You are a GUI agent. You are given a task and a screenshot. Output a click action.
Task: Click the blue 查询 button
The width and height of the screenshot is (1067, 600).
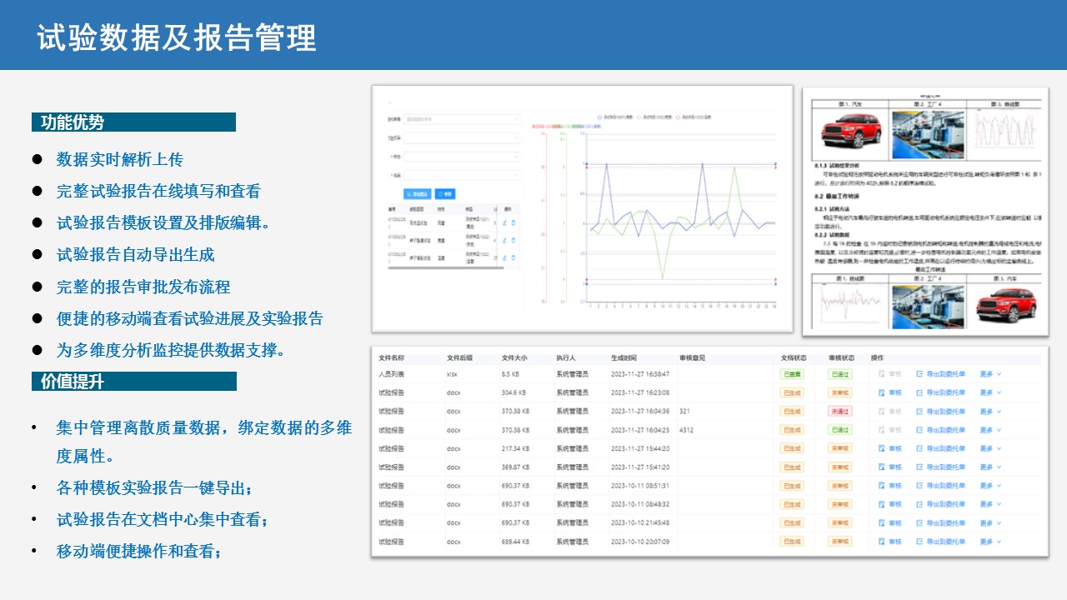click(445, 193)
